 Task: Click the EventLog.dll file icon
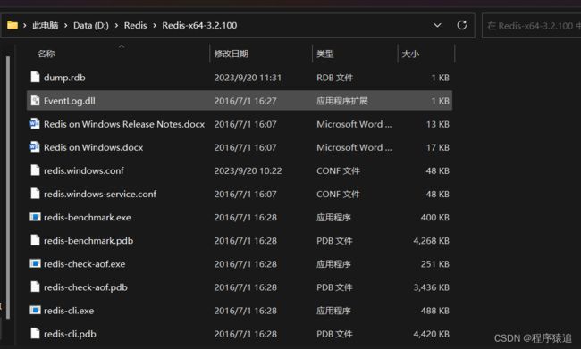tap(35, 100)
